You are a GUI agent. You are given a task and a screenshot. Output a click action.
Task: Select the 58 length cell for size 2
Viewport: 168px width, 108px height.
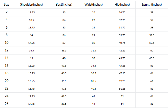[x=152, y=12]
